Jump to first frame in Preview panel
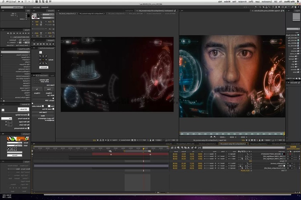Screen dimensions: 301x200 [28, 33]
